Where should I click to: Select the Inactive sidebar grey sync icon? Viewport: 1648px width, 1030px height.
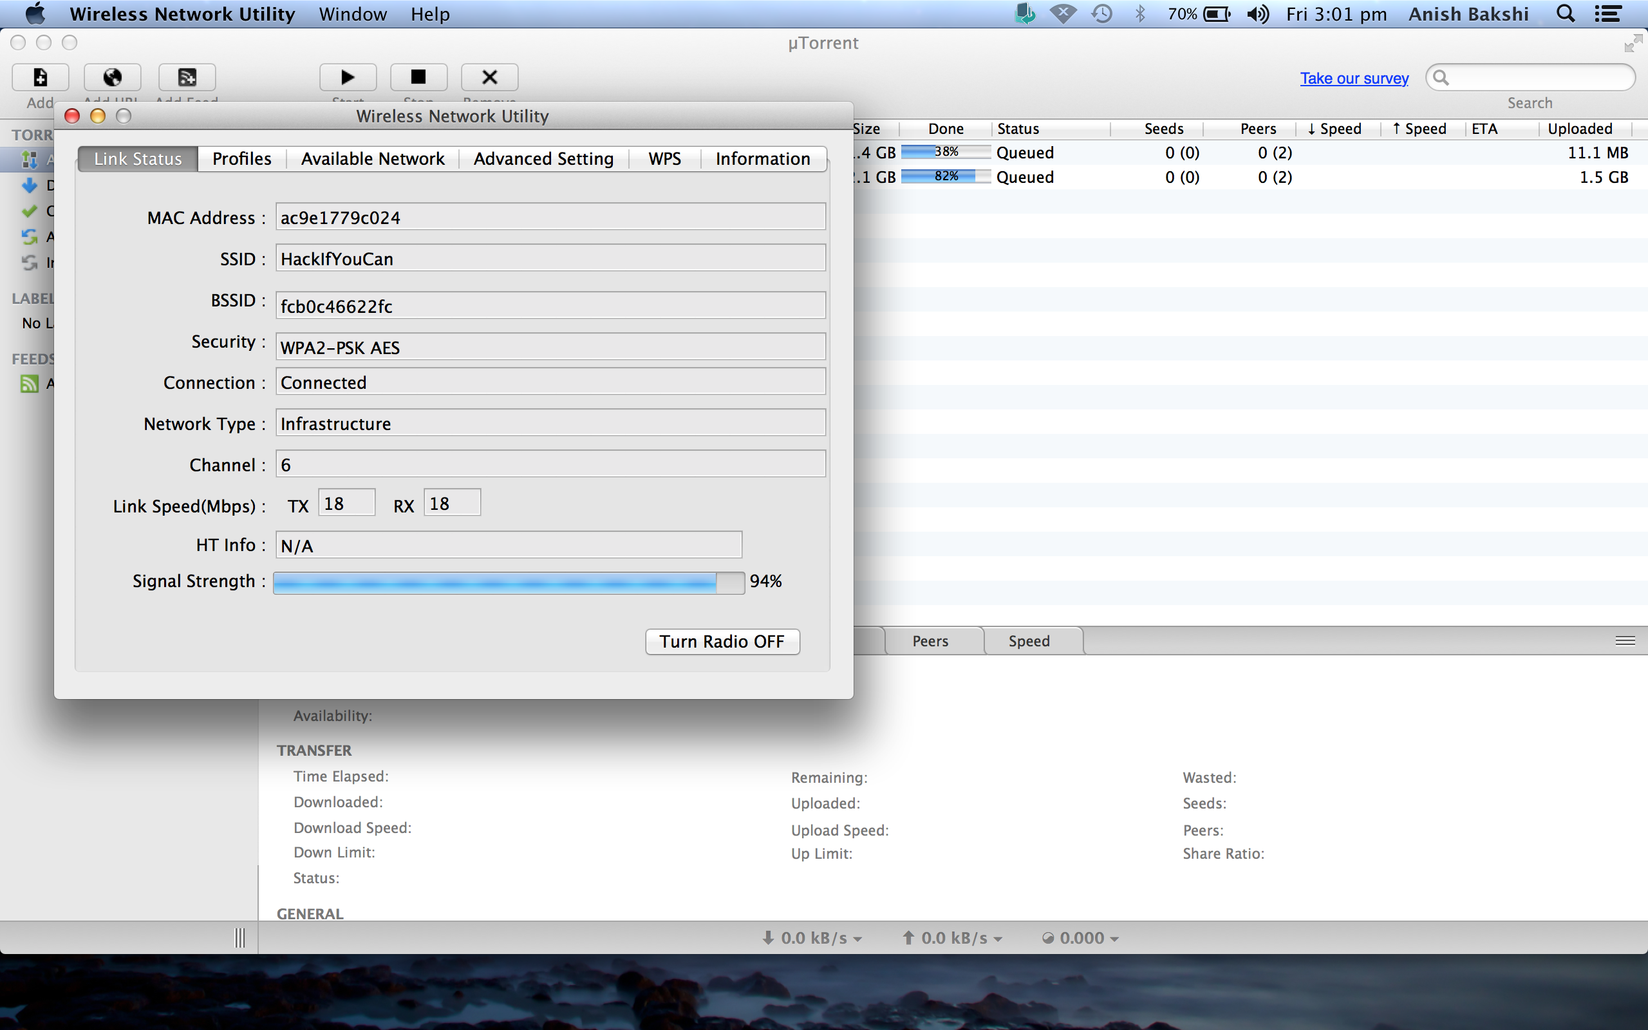(29, 263)
